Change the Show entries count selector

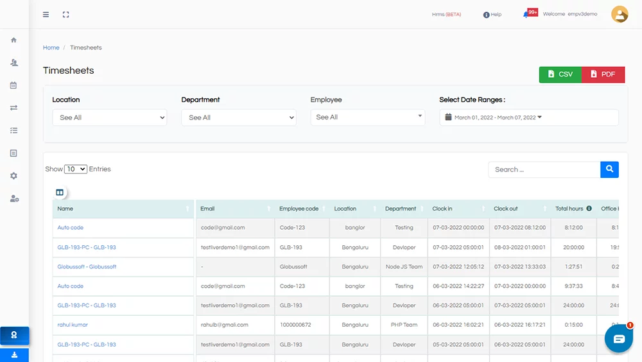click(x=76, y=169)
